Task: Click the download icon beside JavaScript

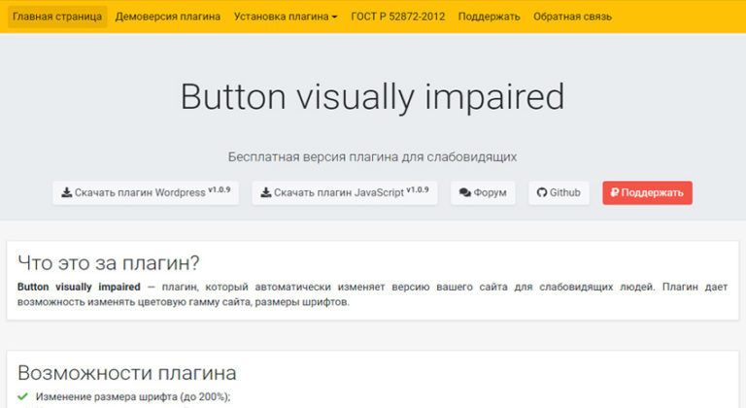Action: (266, 192)
